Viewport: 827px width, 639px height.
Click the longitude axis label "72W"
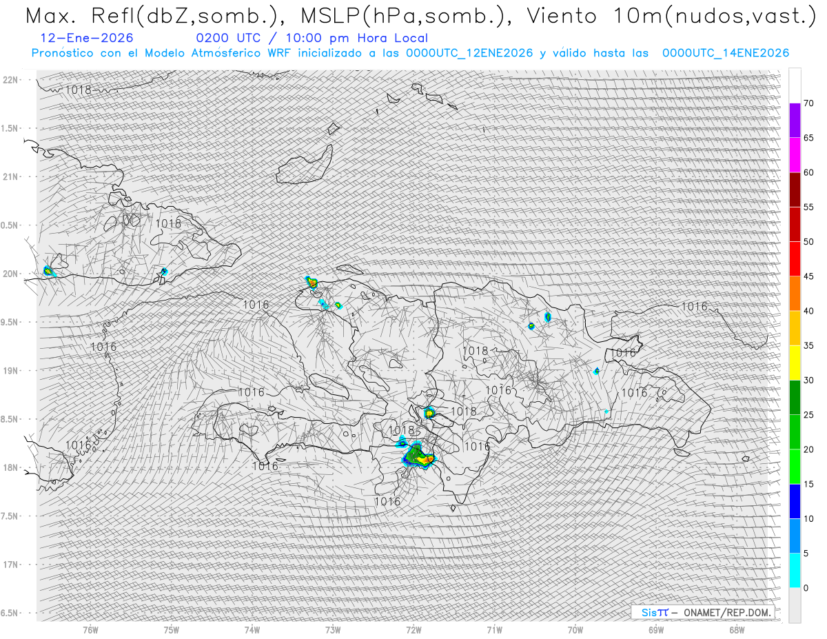413,629
